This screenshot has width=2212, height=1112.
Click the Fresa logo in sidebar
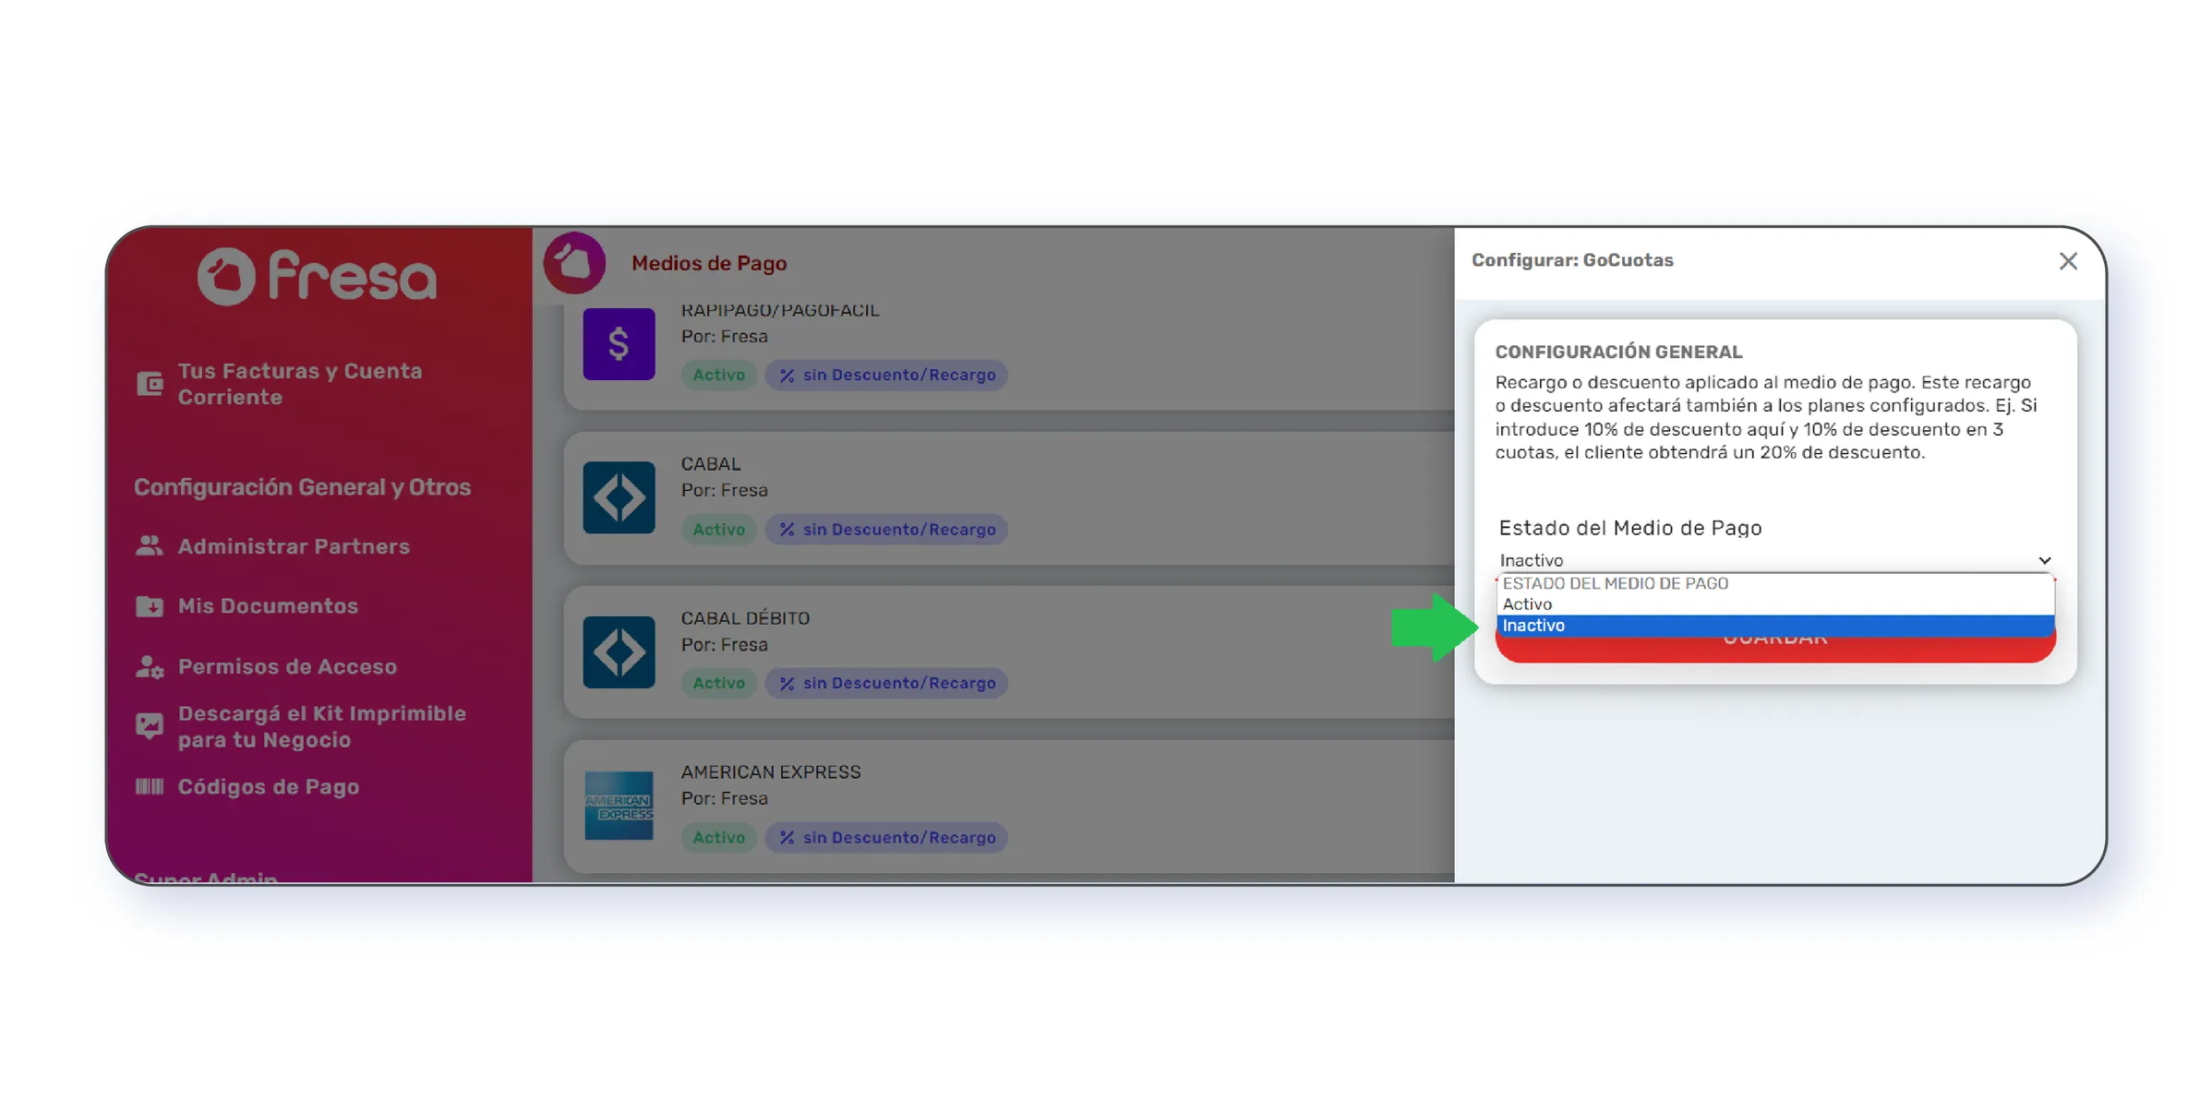(317, 275)
